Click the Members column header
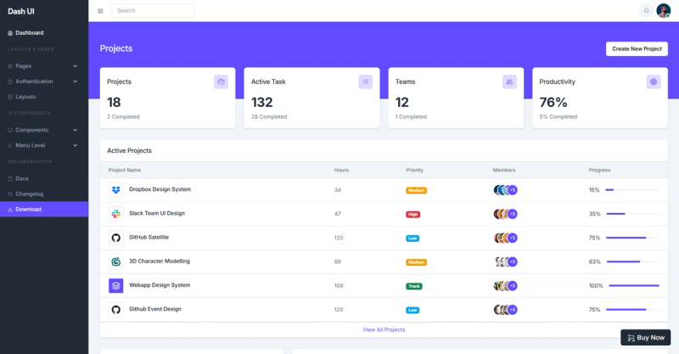This screenshot has width=679, height=354. click(504, 171)
